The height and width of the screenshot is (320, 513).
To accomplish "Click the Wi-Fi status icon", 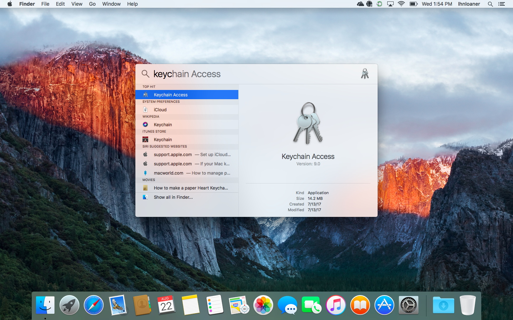I will (x=401, y=4).
